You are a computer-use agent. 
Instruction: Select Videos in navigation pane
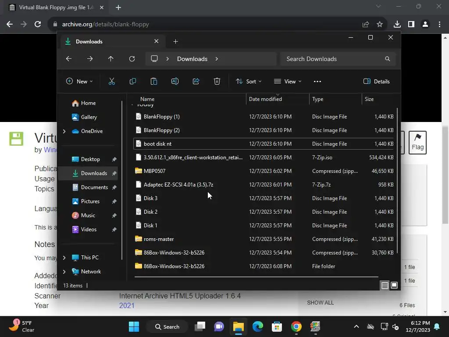click(x=89, y=229)
